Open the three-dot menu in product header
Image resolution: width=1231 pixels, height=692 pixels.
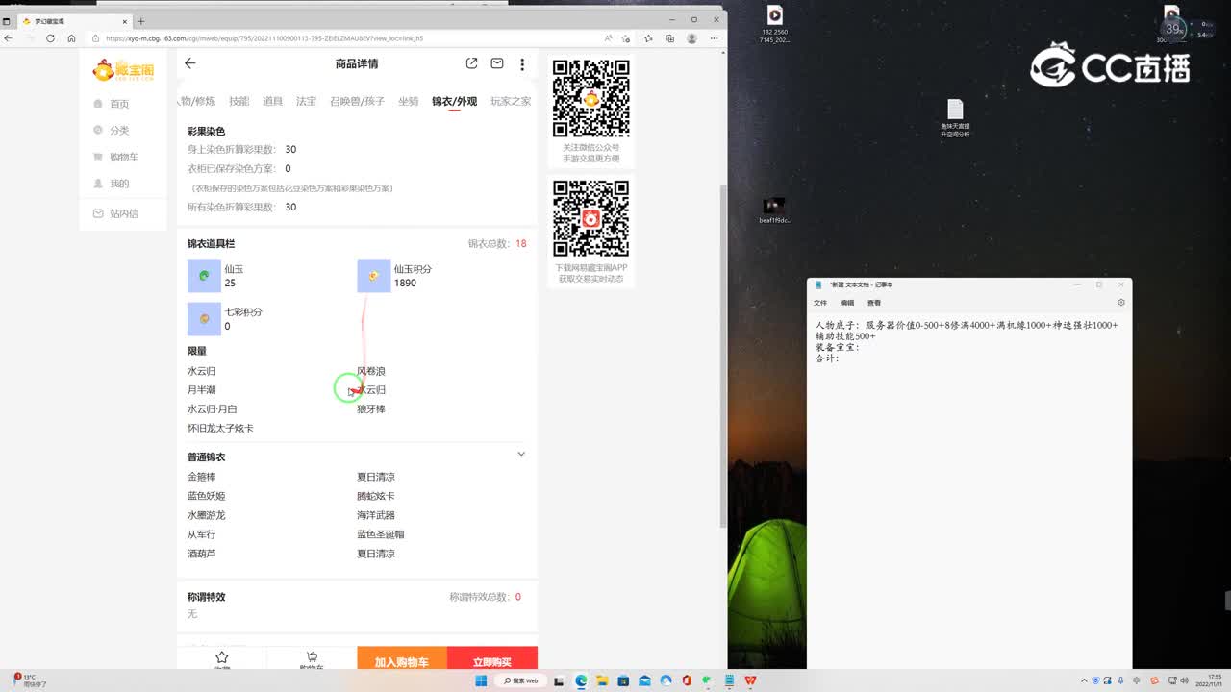coord(522,62)
